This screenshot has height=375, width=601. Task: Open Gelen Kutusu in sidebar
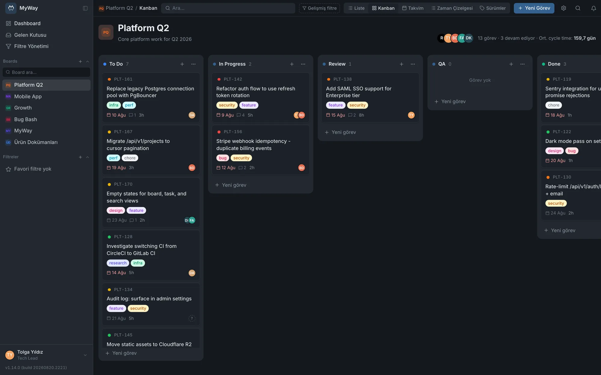pos(46,35)
